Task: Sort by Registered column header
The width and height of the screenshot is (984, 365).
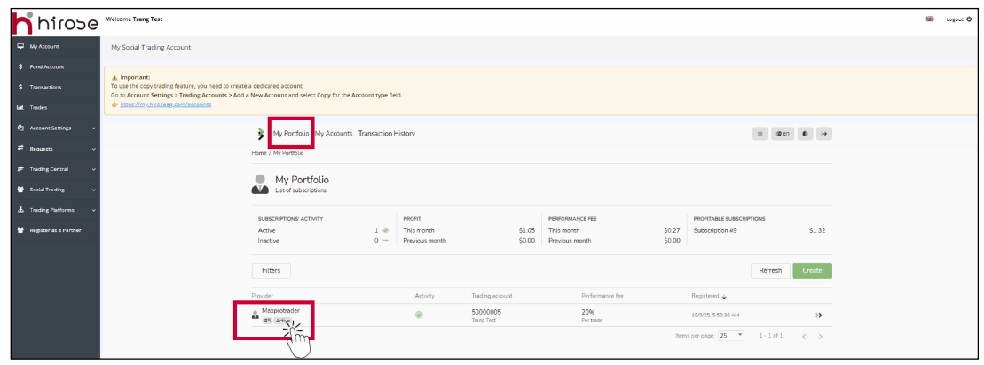Action: coord(707,295)
